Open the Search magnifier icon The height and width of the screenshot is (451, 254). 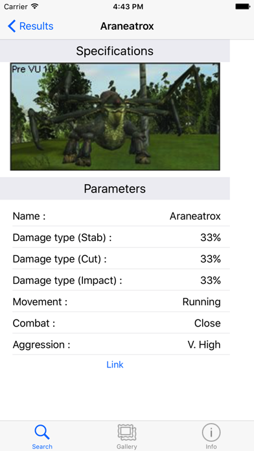click(x=42, y=432)
